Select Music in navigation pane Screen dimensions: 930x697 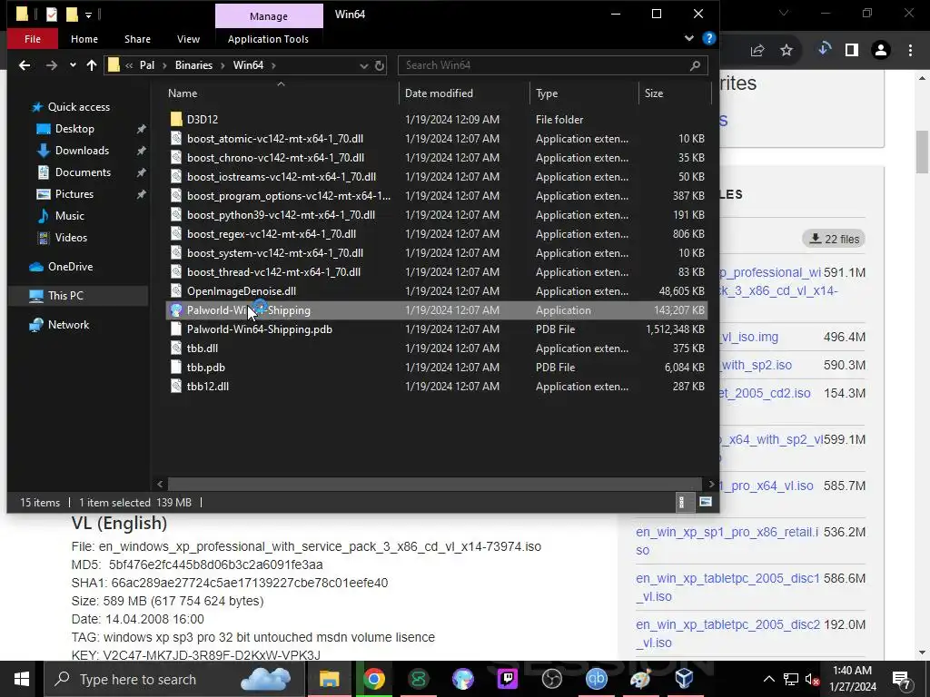click(x=69, y=216)
